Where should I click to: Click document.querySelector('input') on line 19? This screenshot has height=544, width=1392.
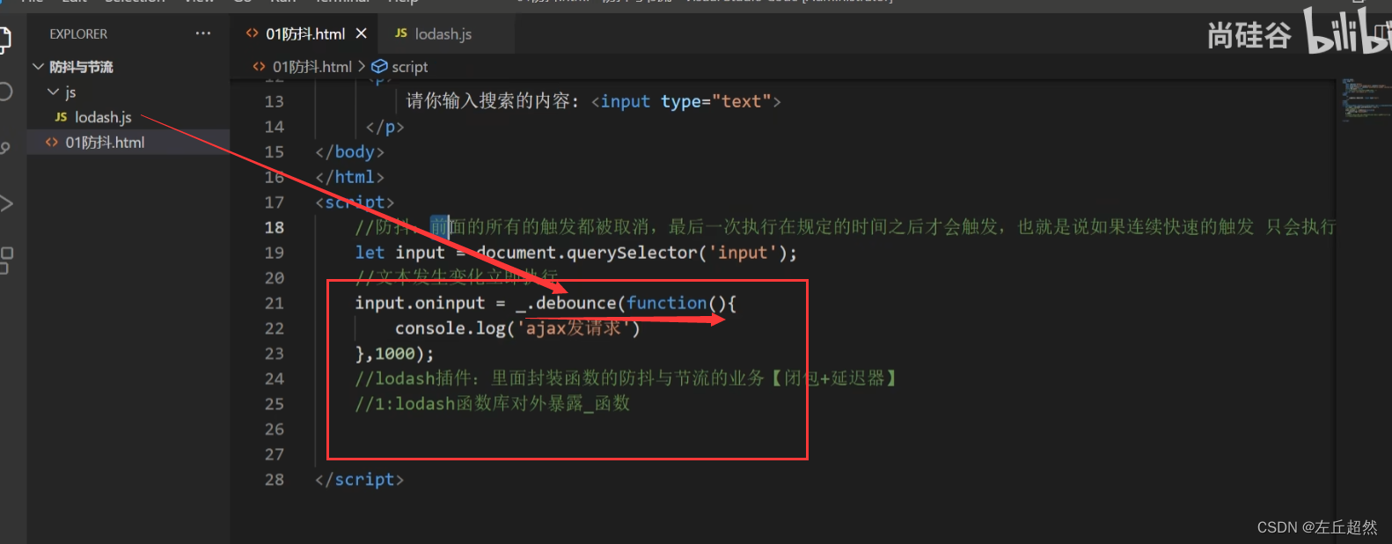[x=637, y=253]
